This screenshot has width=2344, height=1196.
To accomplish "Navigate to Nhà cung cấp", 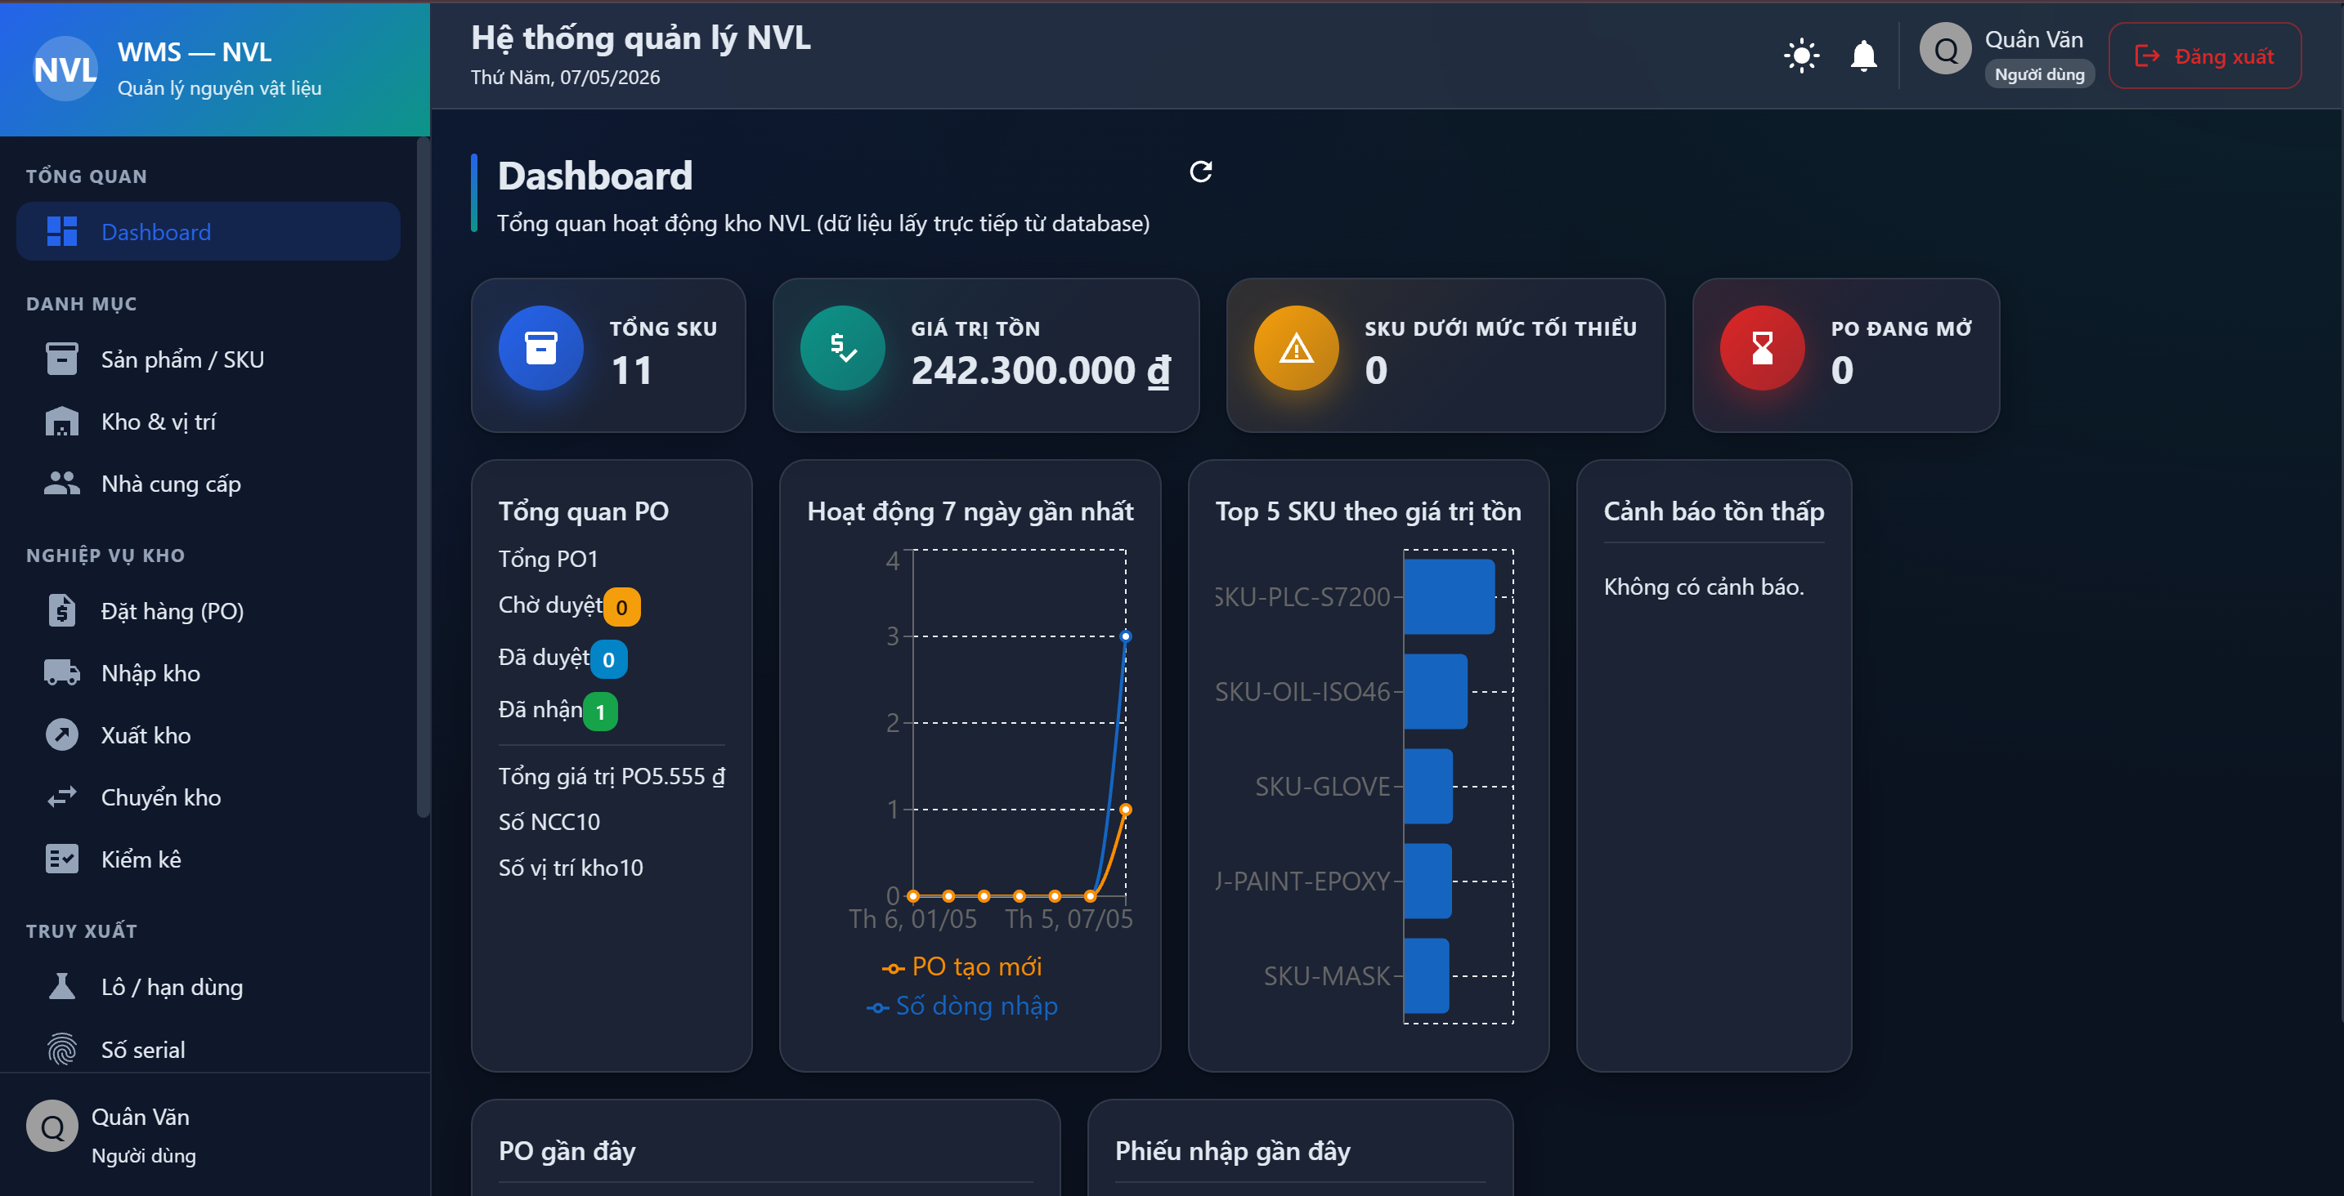I will [x=208, y=483].
